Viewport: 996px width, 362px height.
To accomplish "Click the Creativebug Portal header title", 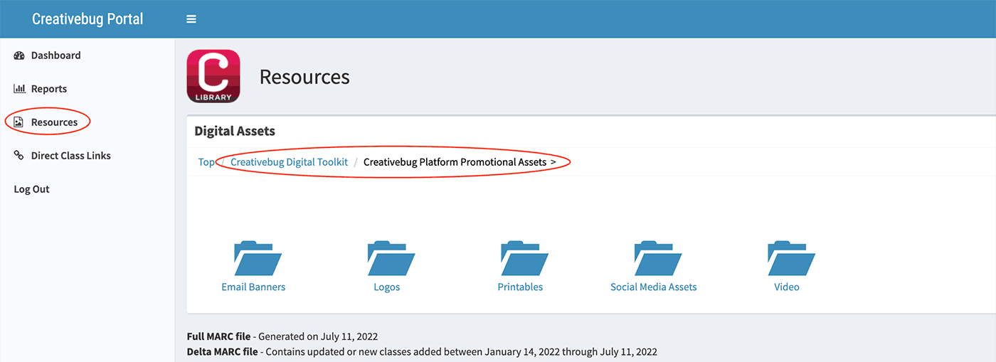I will tap(88, 19).
